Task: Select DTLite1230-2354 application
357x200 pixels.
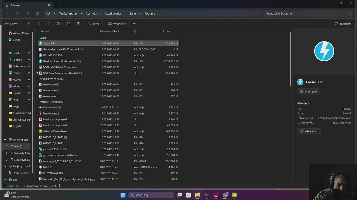Action: point(108,55)
